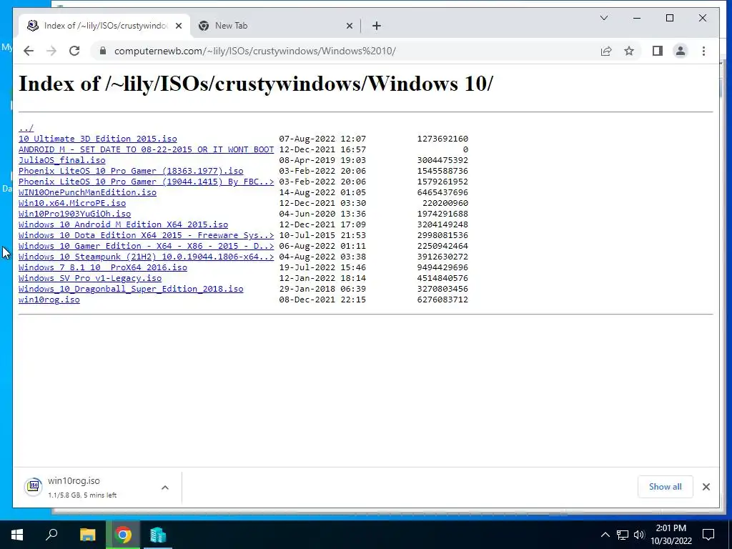Image resolution: width=732 pixels, height=549 pixels.
Task: Go back using the browser back arrow
Action: click(x=29, y=51)
